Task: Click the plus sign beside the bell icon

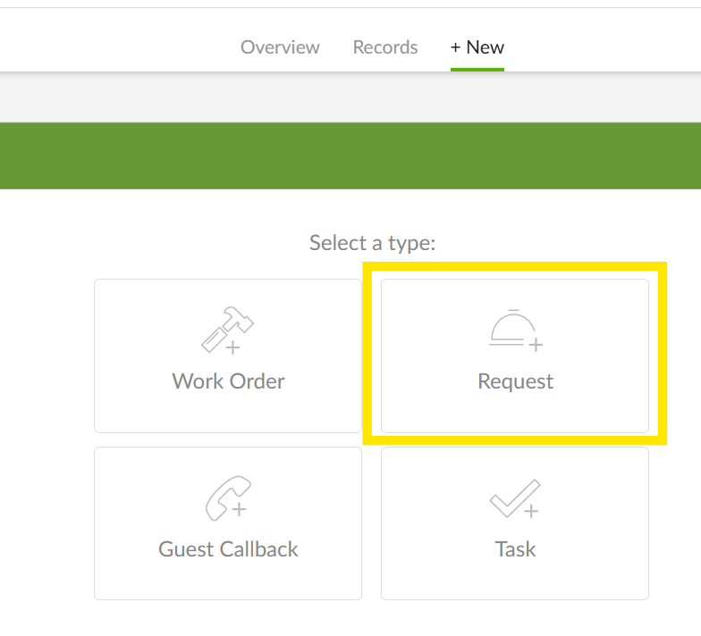Action: pyautogui.click(x=536, y=344)
